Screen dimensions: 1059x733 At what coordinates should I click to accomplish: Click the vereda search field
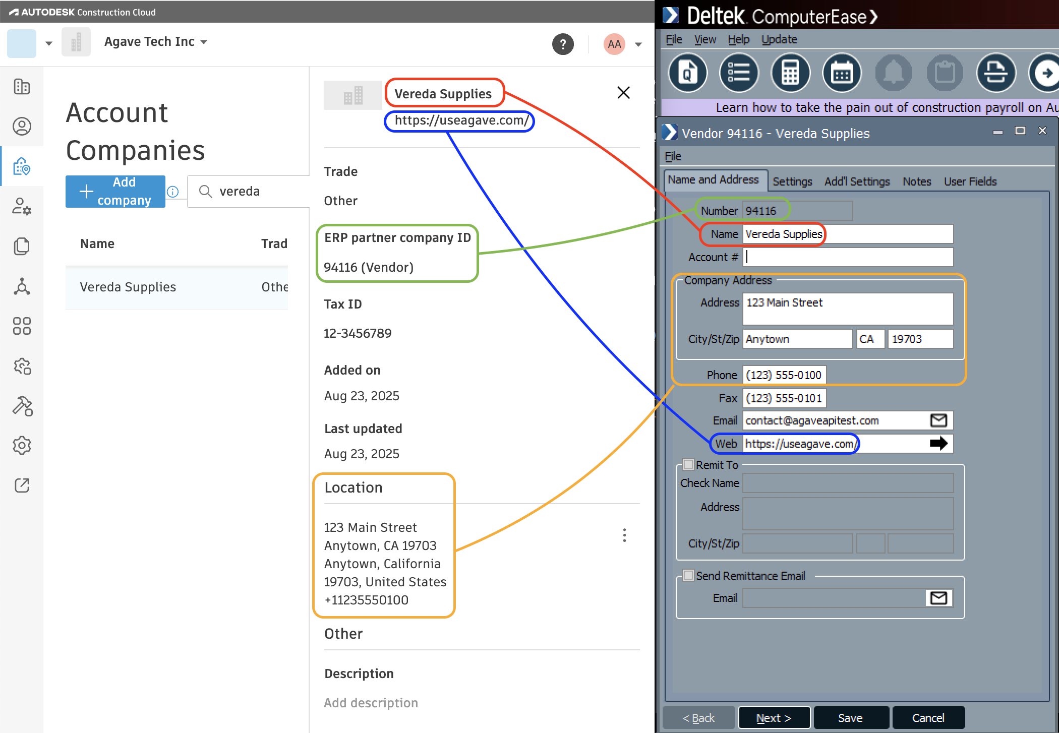[x=248, y=192]
